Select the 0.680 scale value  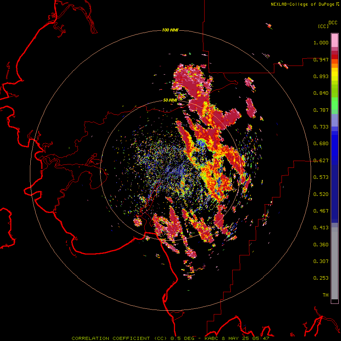(321, 144)
